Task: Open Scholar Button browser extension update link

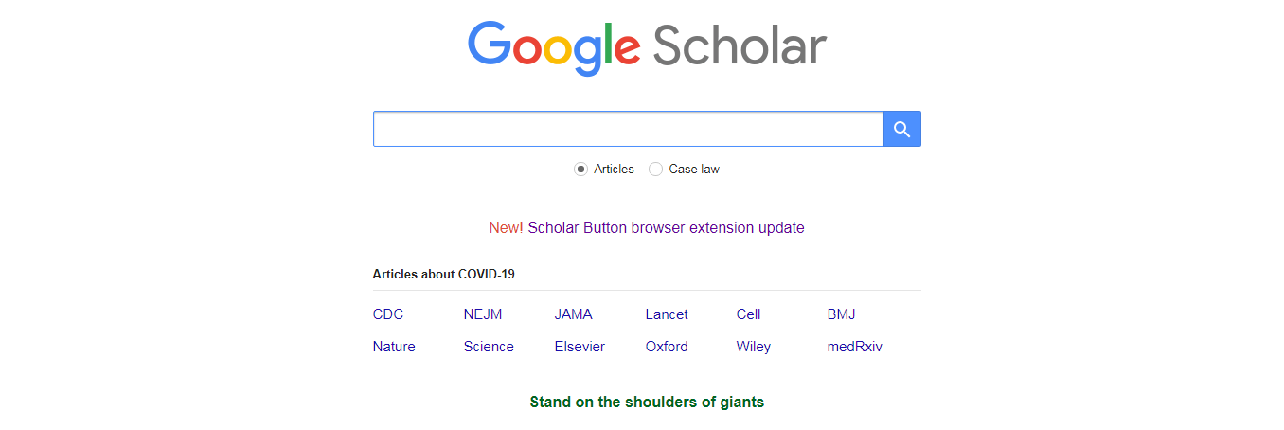Action: 666,227
